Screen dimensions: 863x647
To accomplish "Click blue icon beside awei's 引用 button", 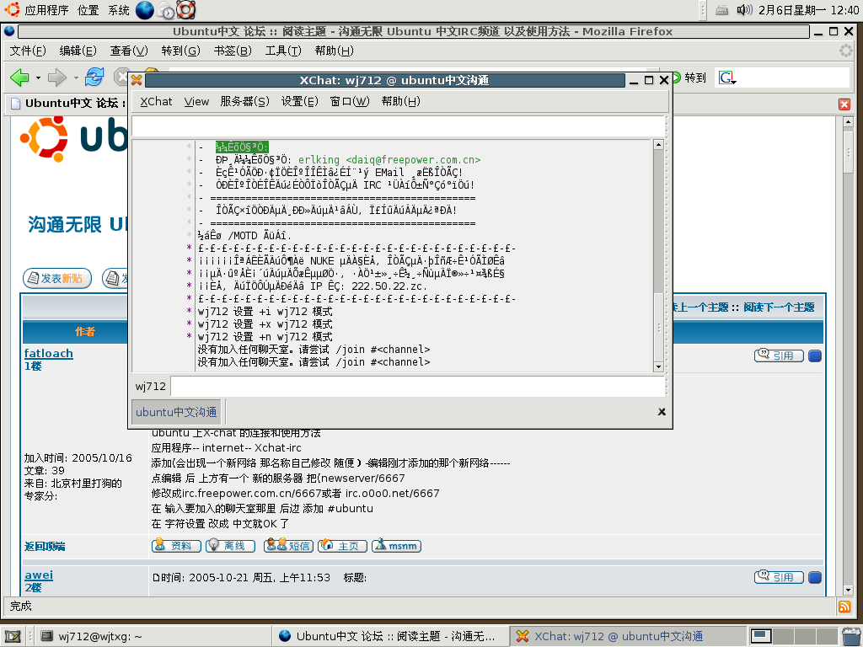I will pyautogui.click(x=815, y=578).
